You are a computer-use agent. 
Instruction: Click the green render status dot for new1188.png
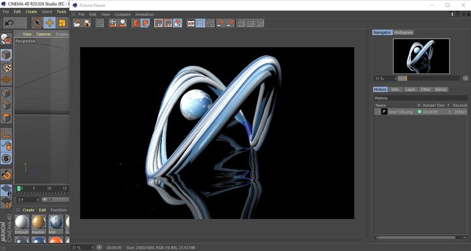click(419, 112)
